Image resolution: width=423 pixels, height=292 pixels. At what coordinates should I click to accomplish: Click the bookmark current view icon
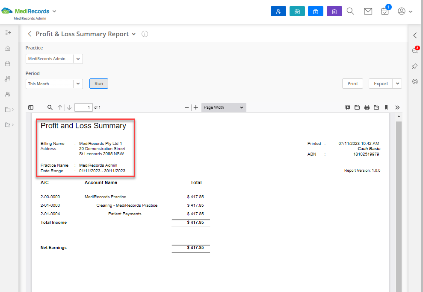[x=386, y=107]
